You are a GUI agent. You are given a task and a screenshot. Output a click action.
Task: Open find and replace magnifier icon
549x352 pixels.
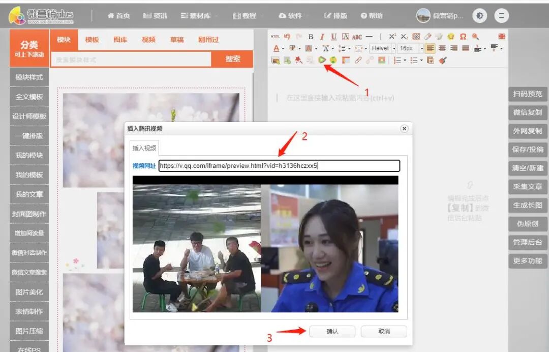[x=475, y=37]
